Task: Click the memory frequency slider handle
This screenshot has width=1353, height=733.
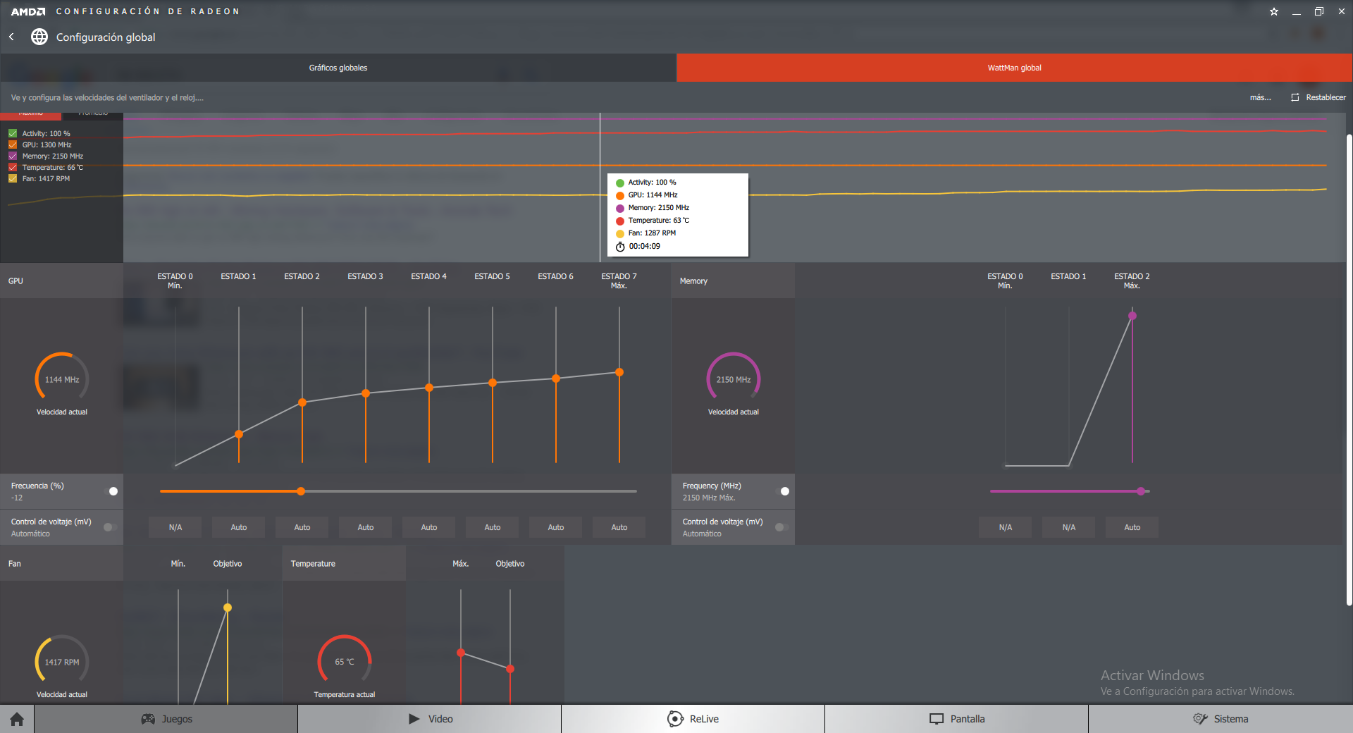Action: 1141,491
